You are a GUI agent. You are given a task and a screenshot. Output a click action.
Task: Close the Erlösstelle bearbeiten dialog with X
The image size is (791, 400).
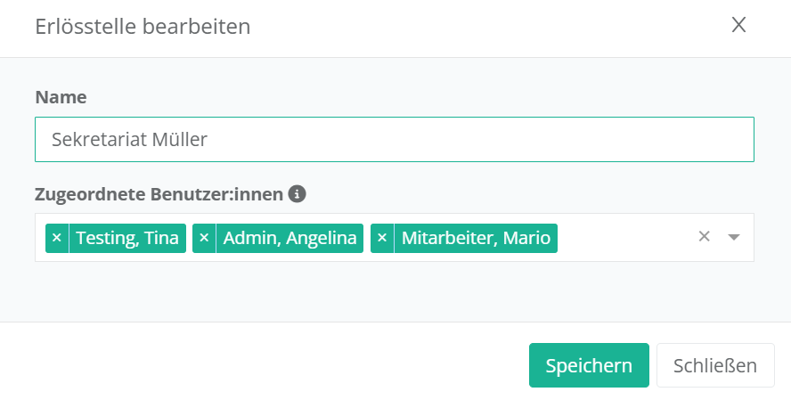pyautogui.click(x=738, y=25)
